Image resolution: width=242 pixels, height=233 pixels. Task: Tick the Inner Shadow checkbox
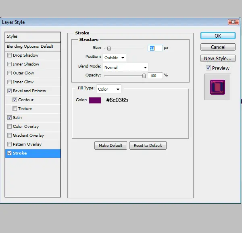(x=9, y=64)
